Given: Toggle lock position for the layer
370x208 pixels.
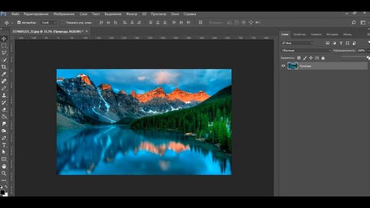Looking at the screenshot, I should tap(311, 58).
